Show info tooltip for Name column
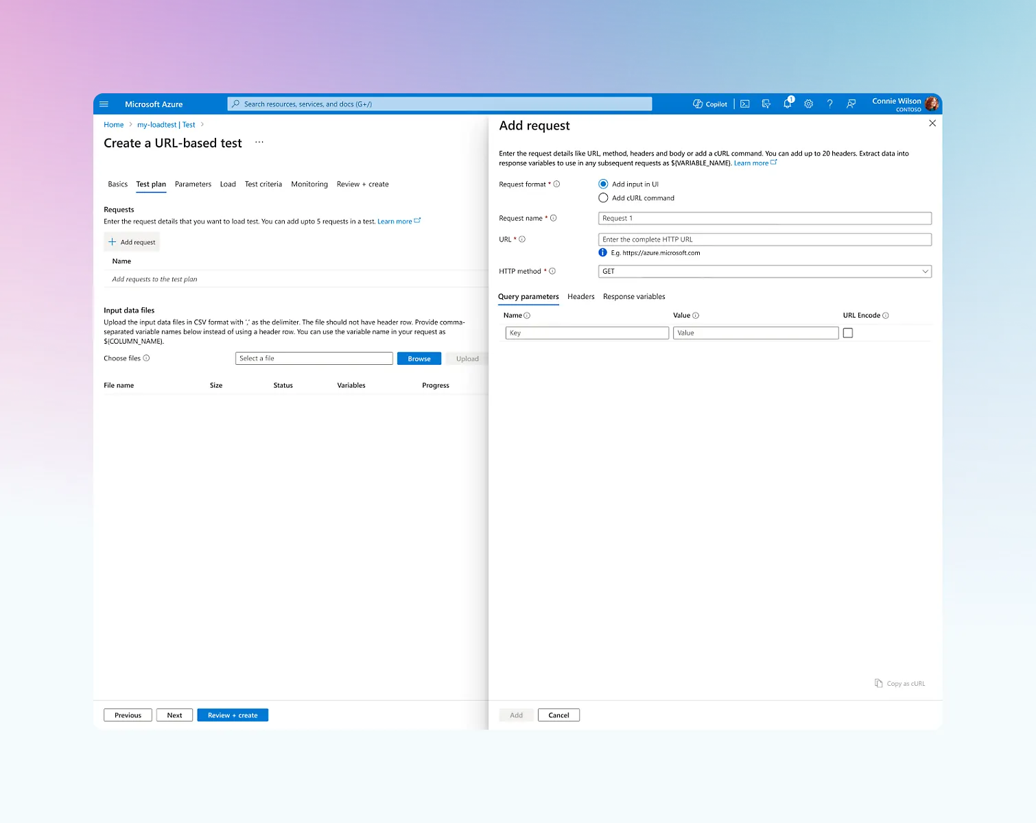Viewport: 1036px width, 823px height. [x=527, y=315]
